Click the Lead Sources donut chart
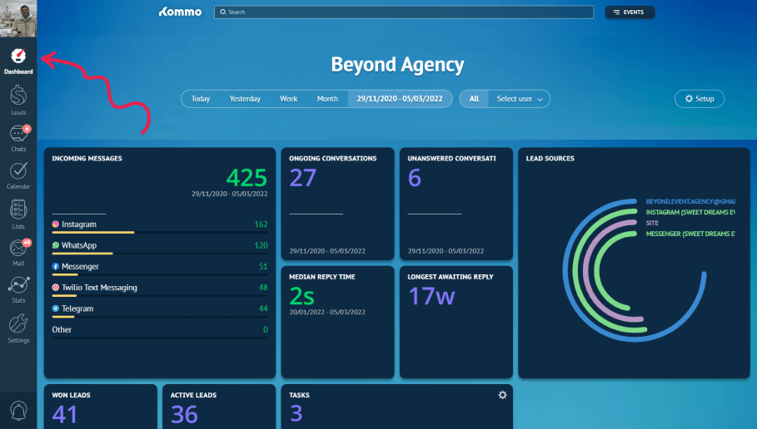The image size is (757, 429). (x=634, y=270)
